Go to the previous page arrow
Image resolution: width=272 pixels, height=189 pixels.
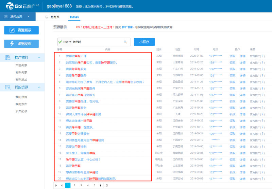tap(62, 185)
